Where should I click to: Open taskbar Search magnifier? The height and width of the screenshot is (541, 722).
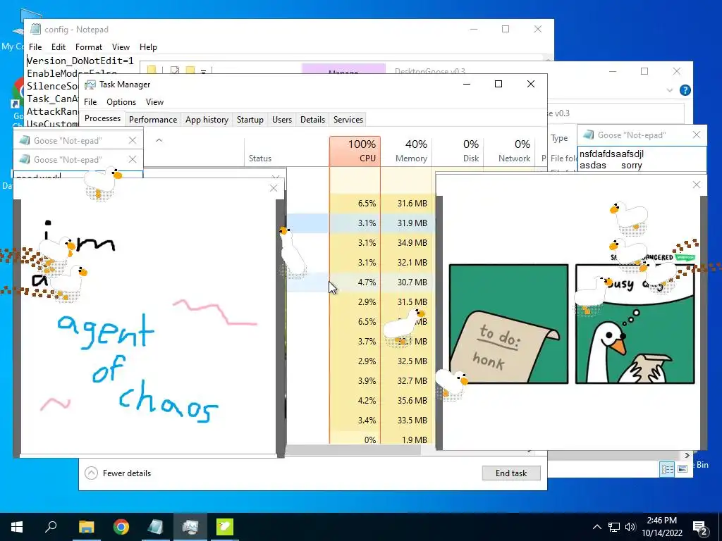tap(51, 527)
